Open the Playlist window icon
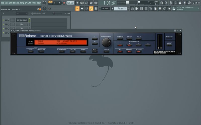The width and height of the screenshot is (201, 125). [132, 8]
